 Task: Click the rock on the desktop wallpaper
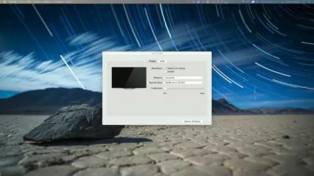pos(74,123)
